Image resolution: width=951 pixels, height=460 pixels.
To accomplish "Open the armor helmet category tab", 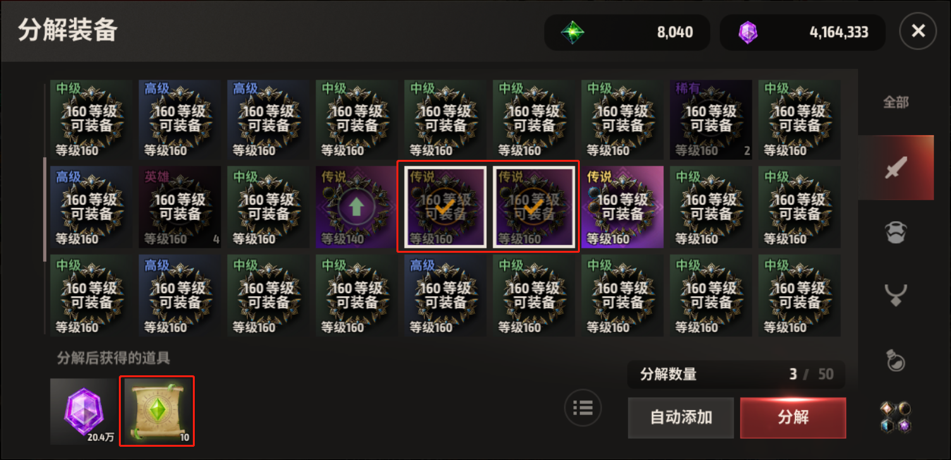I will click(896, 233).
